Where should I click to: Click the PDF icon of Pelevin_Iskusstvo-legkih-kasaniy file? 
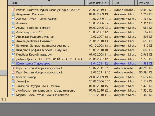pyautogui.click(x=13, y=10)
